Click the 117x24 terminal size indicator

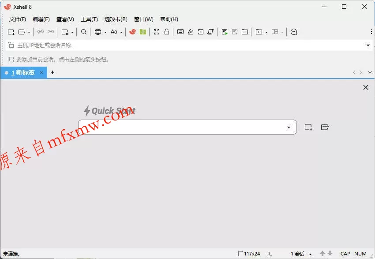249,254
